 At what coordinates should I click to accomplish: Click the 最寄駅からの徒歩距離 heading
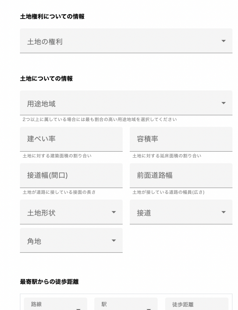click(x=50, y=282)
